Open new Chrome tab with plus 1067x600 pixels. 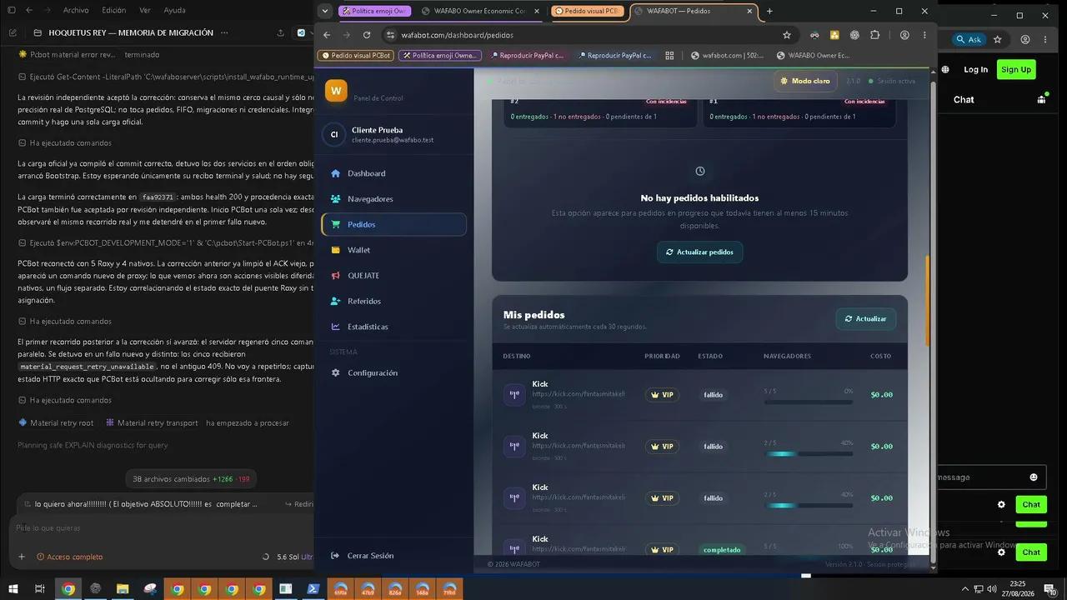[769, 12]
